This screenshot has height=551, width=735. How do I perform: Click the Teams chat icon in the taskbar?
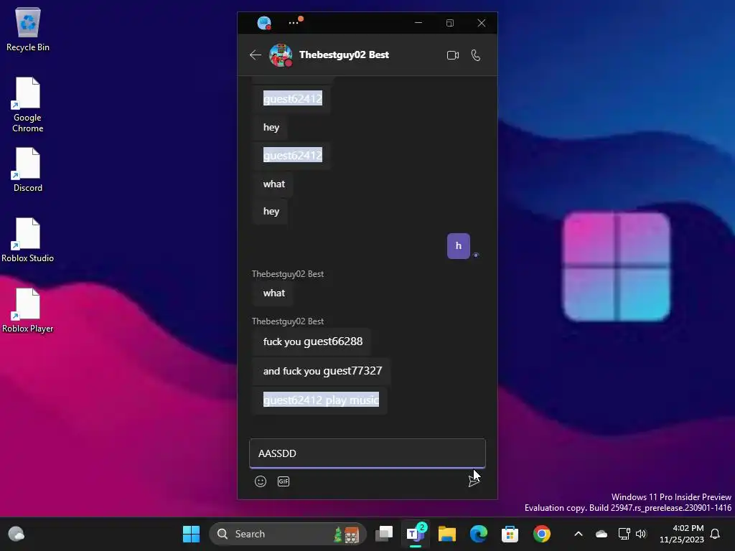coord(416,534)
